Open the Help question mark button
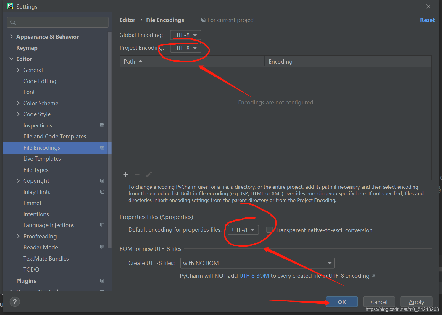442x315 pixels. point(15,302)
